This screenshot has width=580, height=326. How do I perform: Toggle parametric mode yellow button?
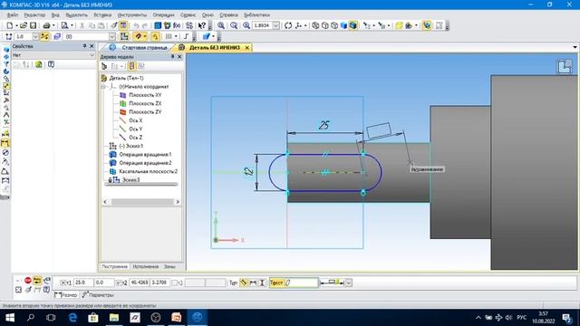(x=155, y=36)
